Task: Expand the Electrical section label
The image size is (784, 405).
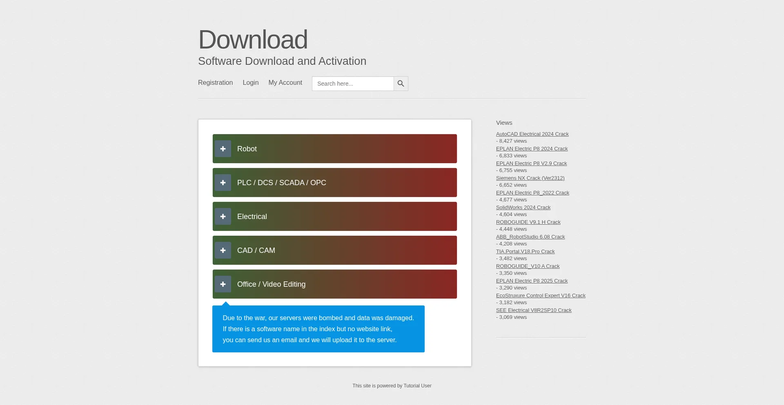Action: tap(252, 217)
